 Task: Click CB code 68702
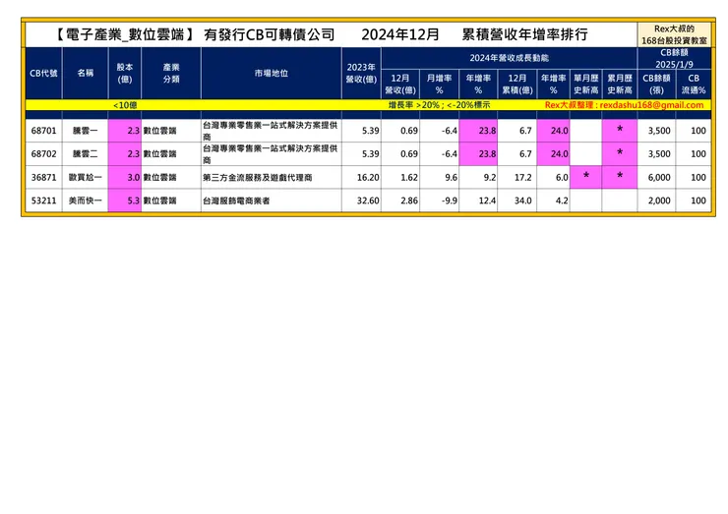coord(43,154)
